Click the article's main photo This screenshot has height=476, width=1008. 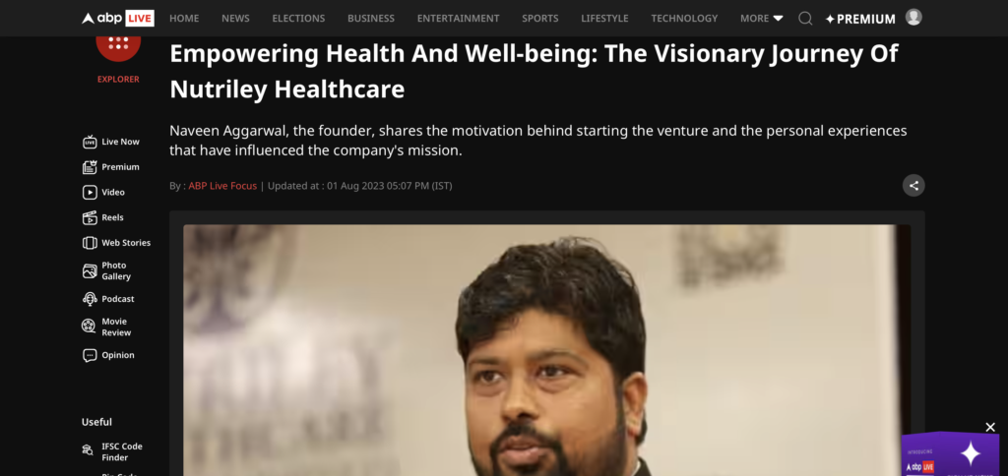click(547, 350)
